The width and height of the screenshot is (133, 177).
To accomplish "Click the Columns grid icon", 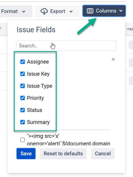I will [90, 11].
